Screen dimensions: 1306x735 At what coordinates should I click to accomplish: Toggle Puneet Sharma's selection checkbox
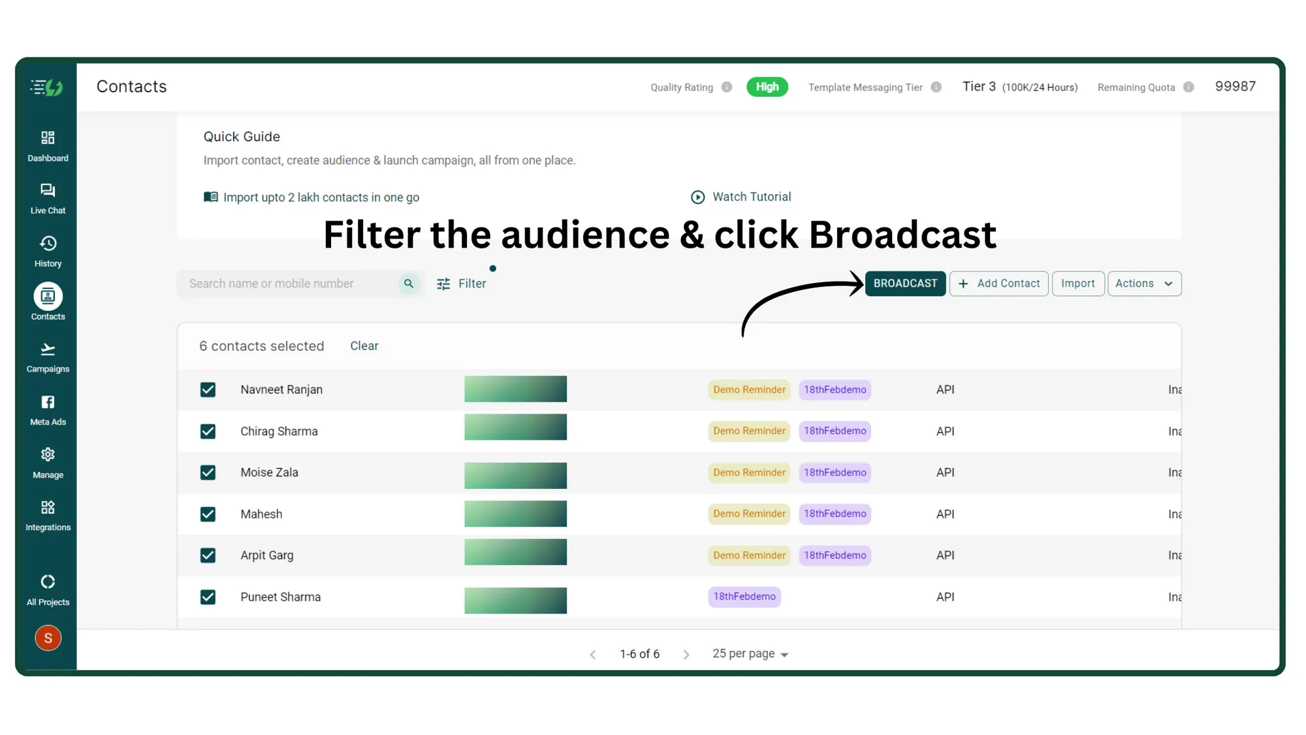[208, 596]
